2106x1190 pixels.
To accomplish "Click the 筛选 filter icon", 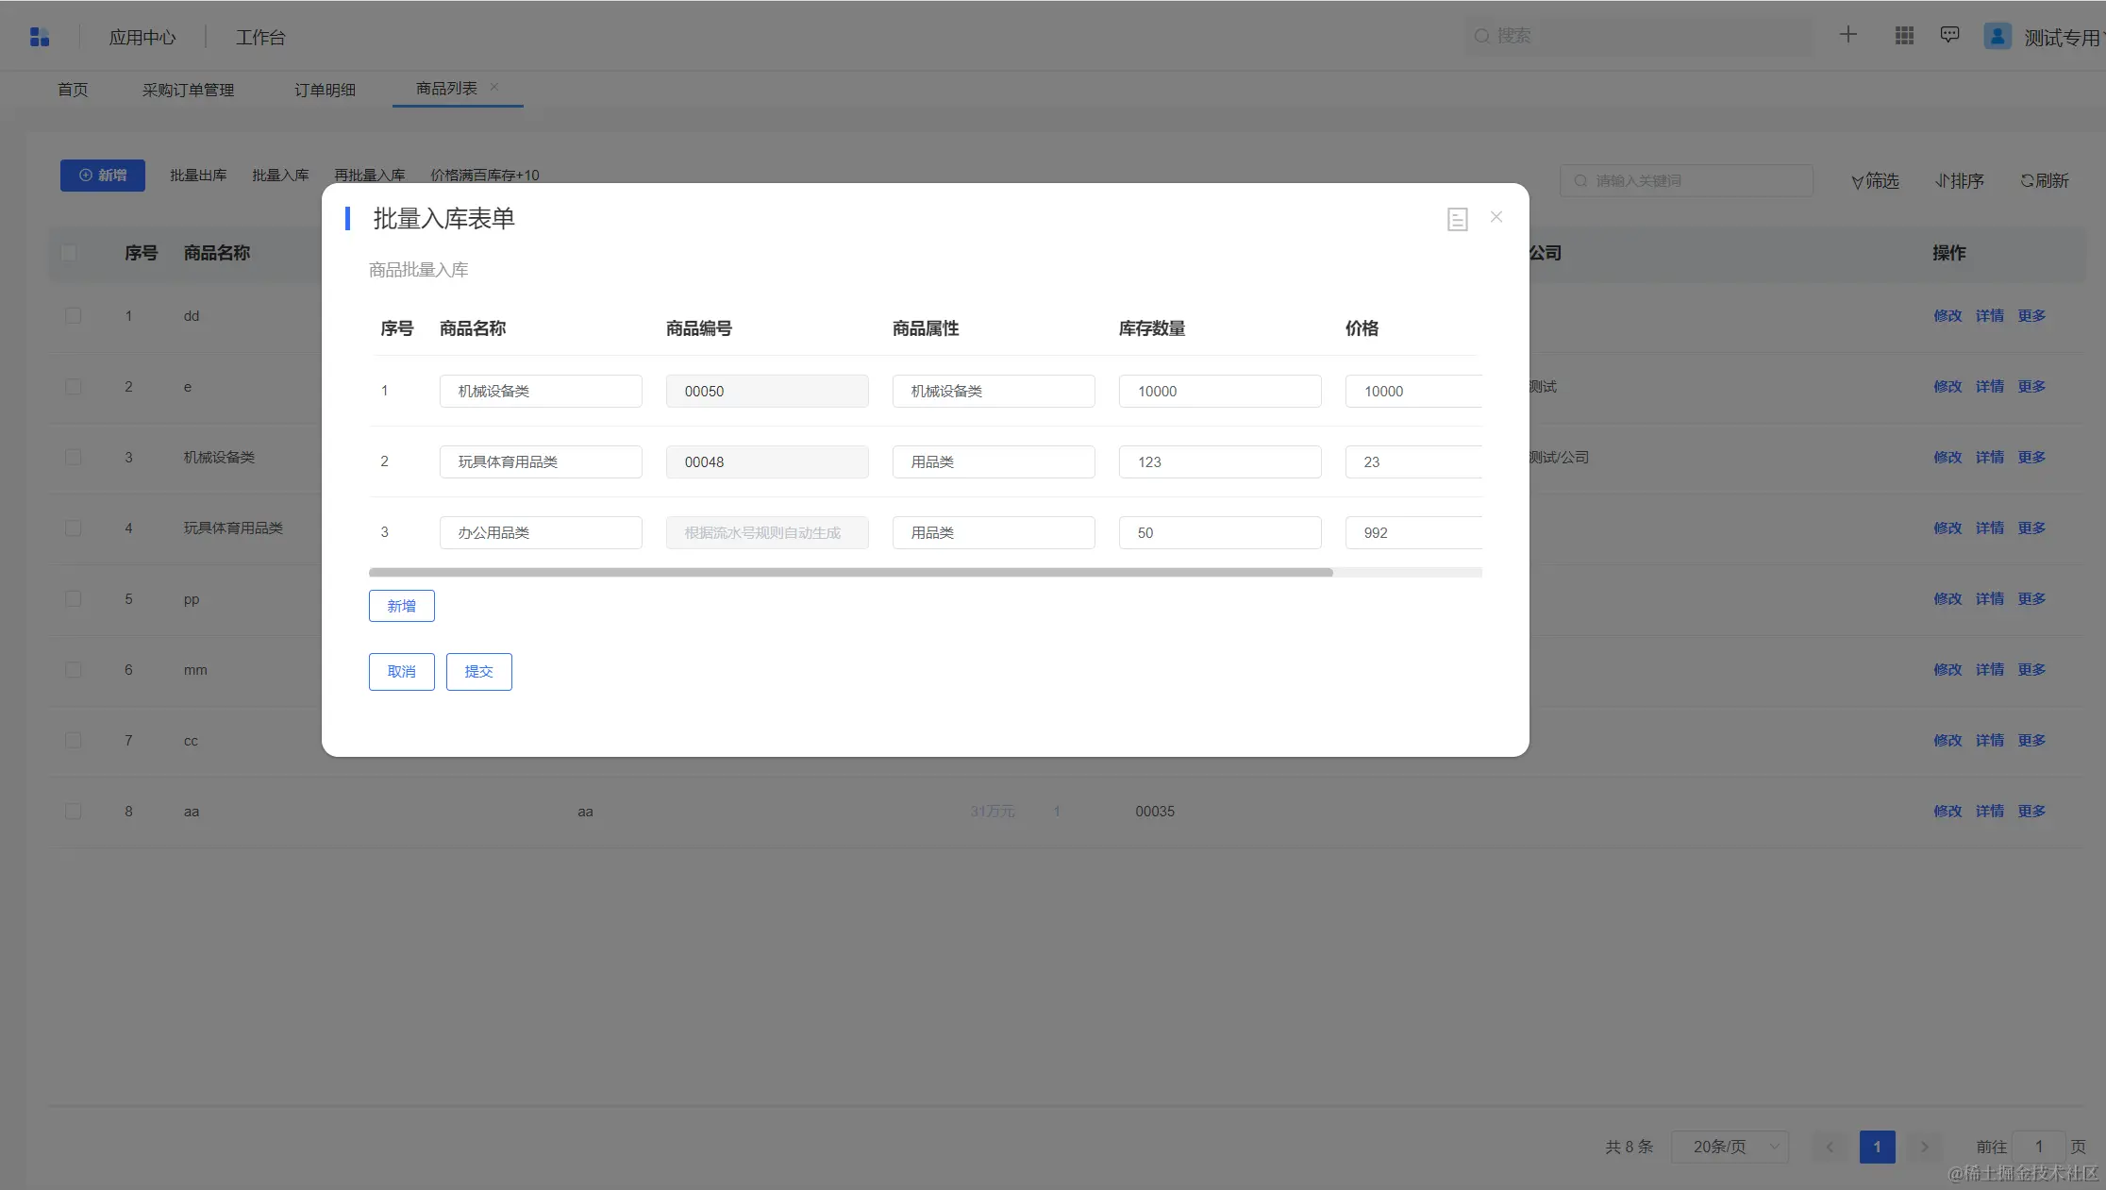I will click(1857, 181).
